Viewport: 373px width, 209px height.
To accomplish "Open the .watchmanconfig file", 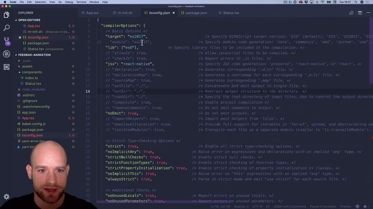I will [x=36, y=107].
